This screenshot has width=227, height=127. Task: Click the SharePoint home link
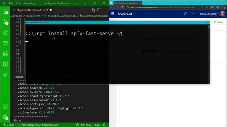pyautogui.click(x=125, y=14)
